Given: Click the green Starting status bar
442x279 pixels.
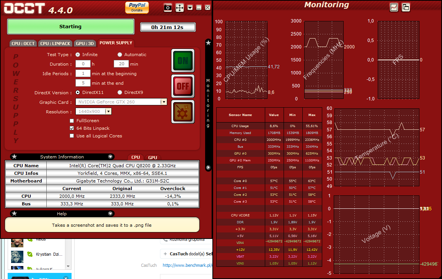Looking at the screenshot, I should [x=71, y=27].
